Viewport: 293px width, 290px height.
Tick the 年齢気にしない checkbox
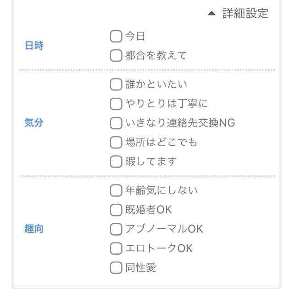[116, 190]
